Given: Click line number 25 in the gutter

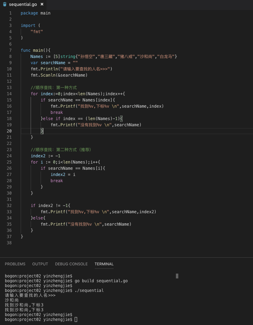Looking at the screenshot, I should (x=9, y=162).
